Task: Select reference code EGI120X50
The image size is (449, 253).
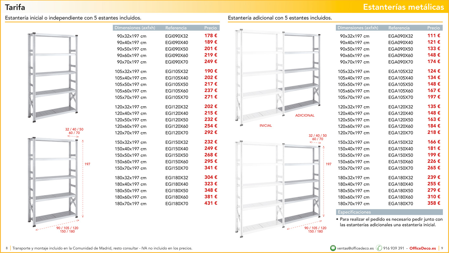Action: [176, 120]
